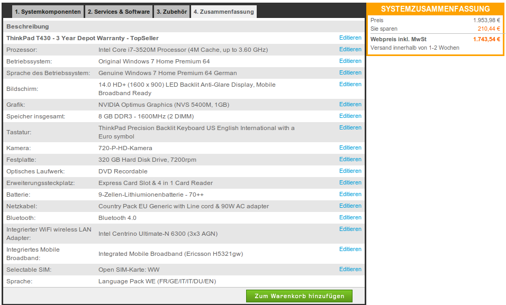Image resolution: width=506 pixels, height=305 pixels.
Task: Click 'Versand innerhalb von 1-2 Wochen'
Action: pos(414,48)
